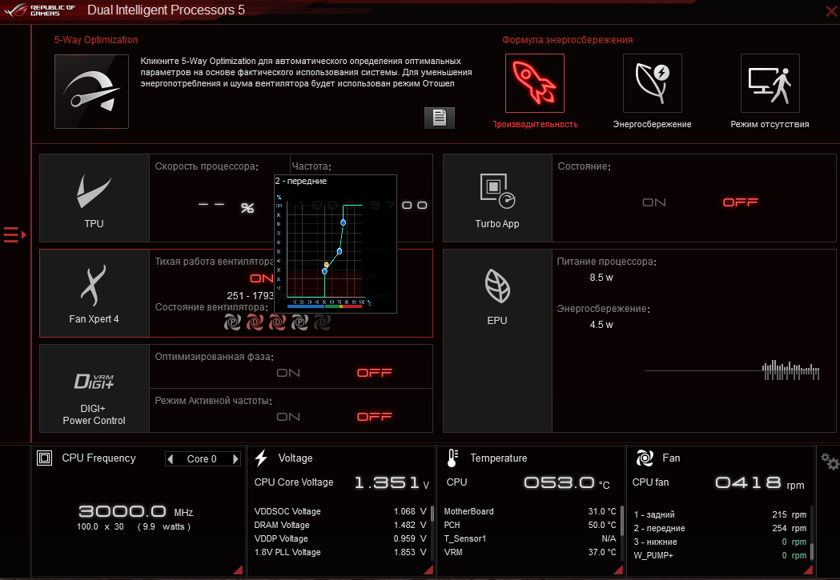
Task: Click the fourth fan status icon
Action: [300, 322]
